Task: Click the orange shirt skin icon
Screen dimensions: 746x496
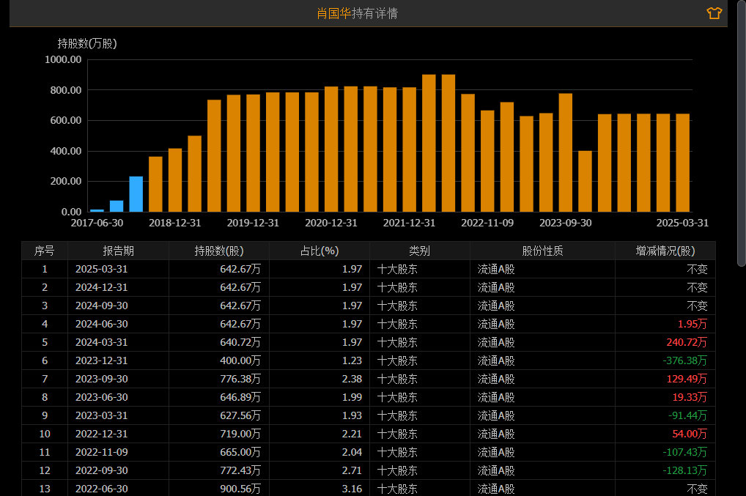Action: (x=714, y=13)
